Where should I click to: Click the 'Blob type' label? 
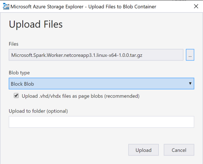click(19, 73)
